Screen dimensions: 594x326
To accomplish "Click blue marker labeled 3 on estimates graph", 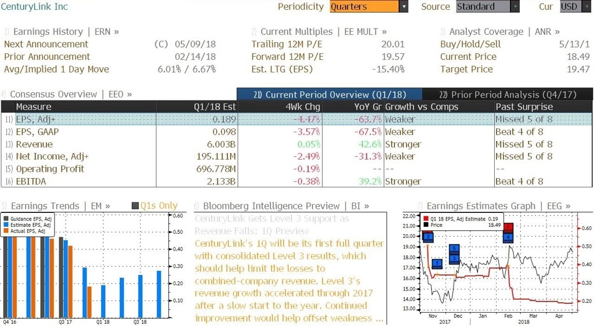I will point(454,258).
